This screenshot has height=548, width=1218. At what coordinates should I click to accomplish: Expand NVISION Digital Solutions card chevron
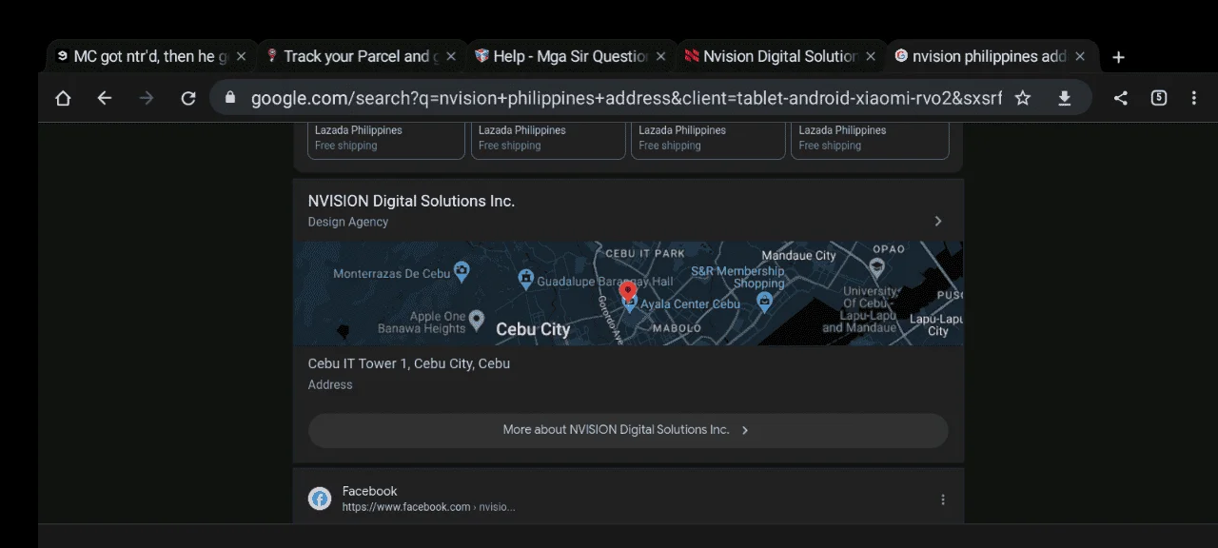938,221
